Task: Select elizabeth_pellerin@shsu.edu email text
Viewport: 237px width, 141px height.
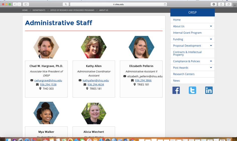Action: pos(145,76)
